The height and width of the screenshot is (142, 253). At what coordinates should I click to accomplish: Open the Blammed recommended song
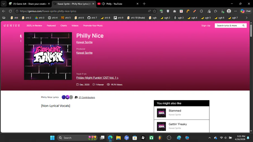pos(182,113)
